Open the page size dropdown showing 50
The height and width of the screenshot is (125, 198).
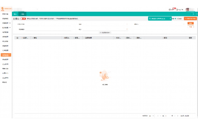(151, 116)
